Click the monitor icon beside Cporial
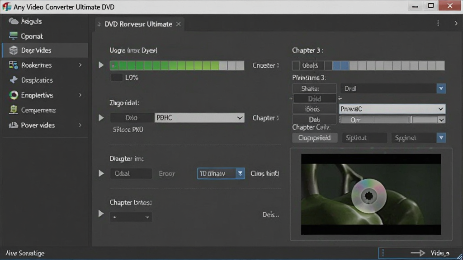This screenshot has height=260, width=463. click(13, 36)
